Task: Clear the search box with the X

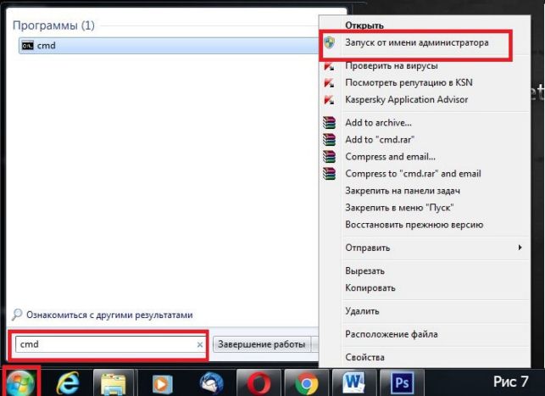Action: (200, 344)
